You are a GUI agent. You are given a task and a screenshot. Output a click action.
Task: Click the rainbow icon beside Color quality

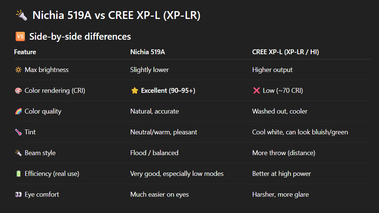[x=18, y=111]
